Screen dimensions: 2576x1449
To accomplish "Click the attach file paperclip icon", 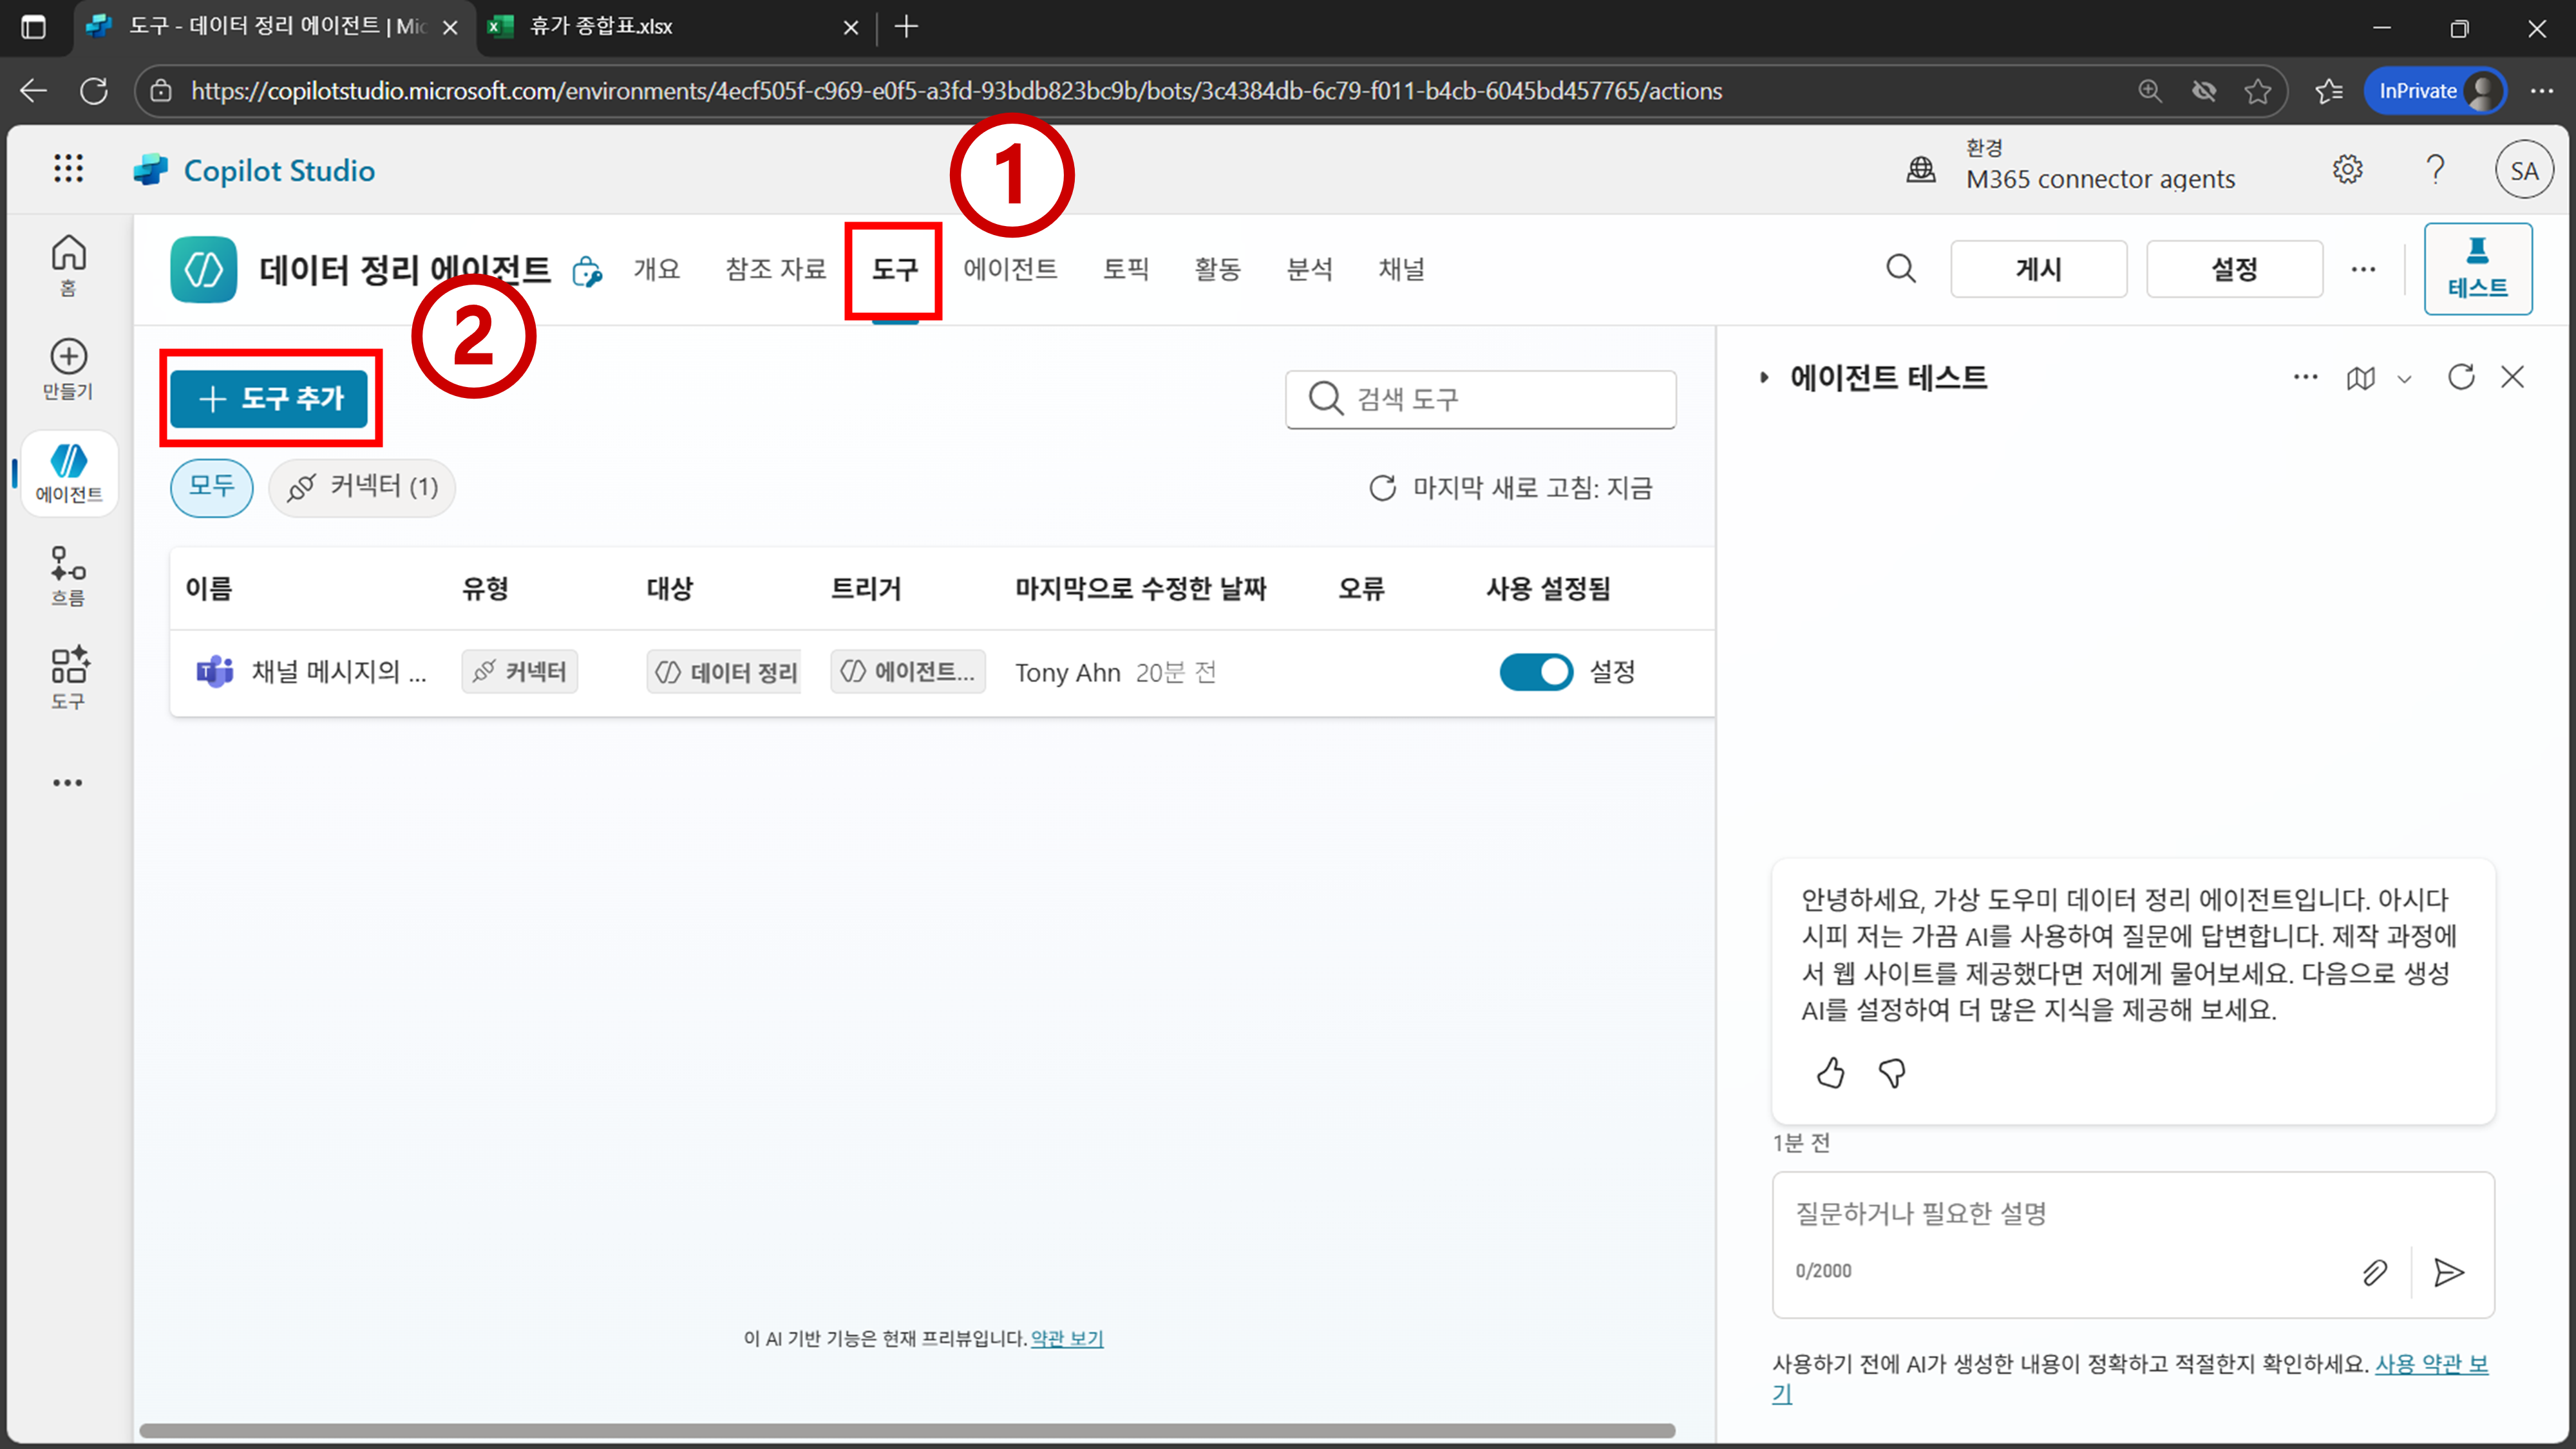I will (x=2374, y=1272).
